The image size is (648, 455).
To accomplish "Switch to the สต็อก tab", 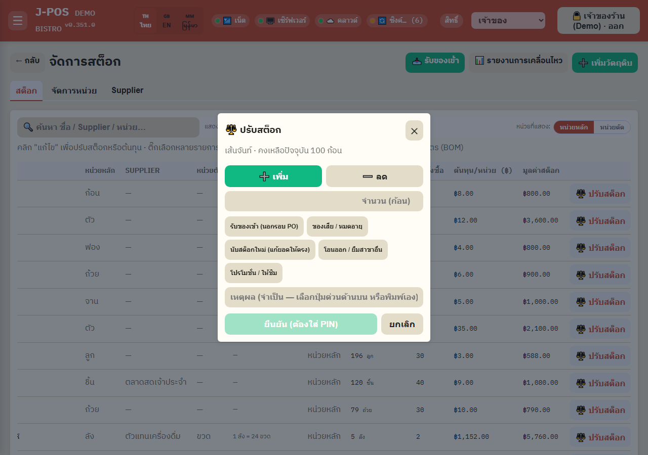I will coord(26,91).
